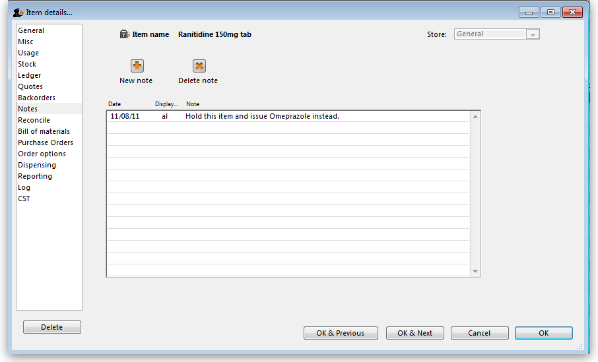Open the Bill of materials section
598x362 pixels.
tap(44, 131)
